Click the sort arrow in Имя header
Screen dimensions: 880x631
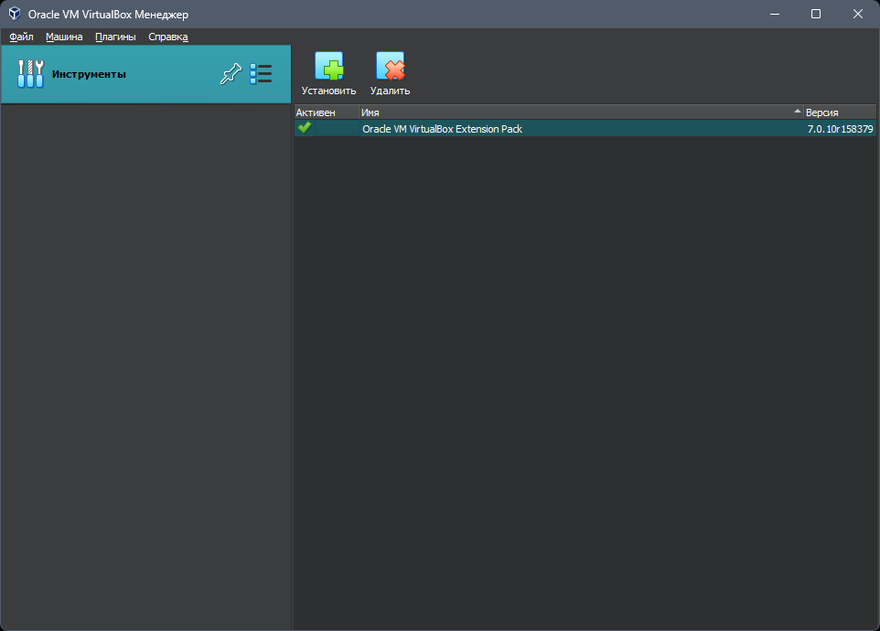pos(797,112)
